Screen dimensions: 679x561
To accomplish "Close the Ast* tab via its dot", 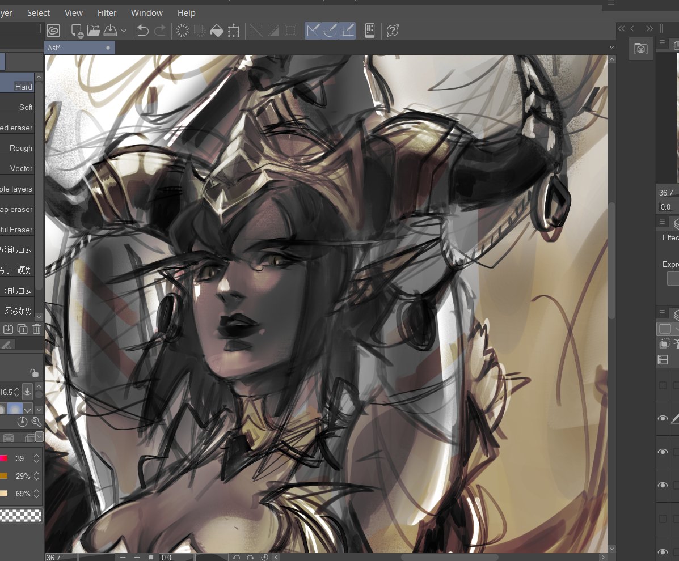I will pyautogui.click(x=108, y=48).
